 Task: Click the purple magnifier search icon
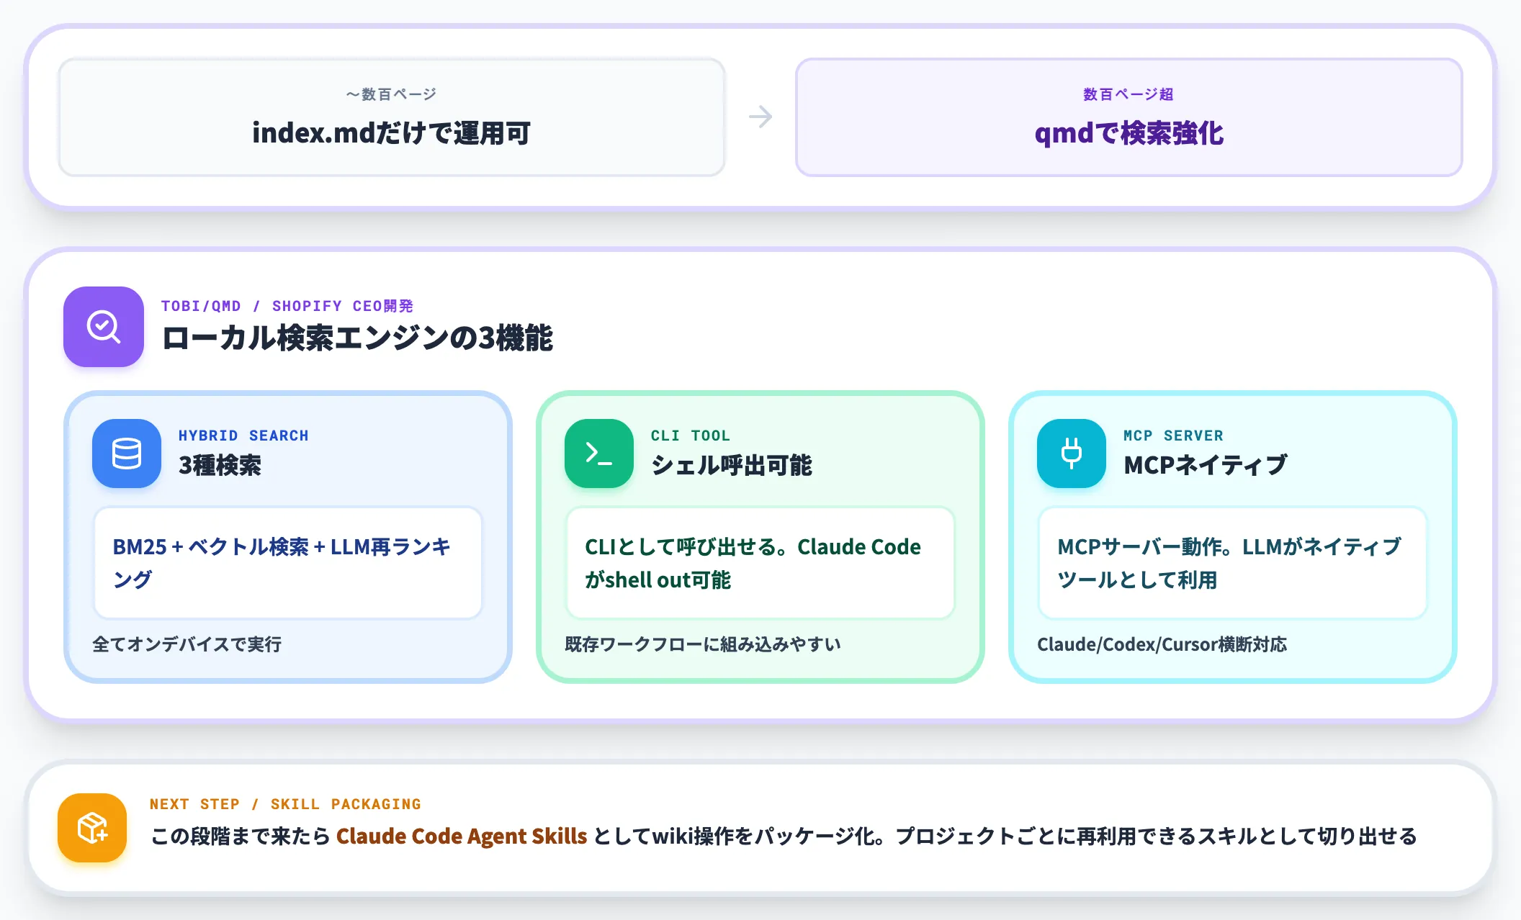[104, 327]
